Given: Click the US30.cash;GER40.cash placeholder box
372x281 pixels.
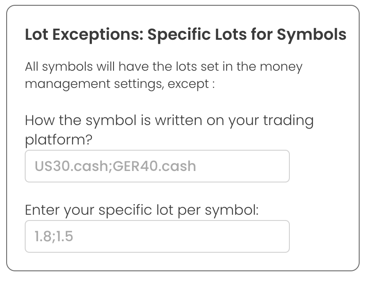Looking at the screenshot, I should pos(115,166).
